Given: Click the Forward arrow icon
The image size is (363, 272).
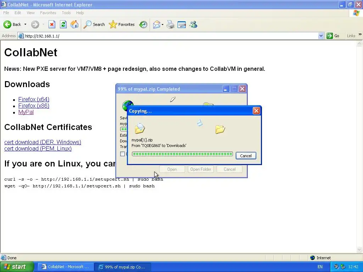Looking at the screenshot, I should pos(35,24).
